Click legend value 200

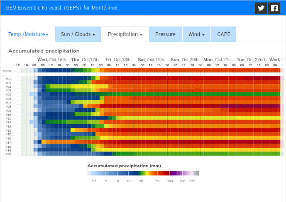pos(182,181)
